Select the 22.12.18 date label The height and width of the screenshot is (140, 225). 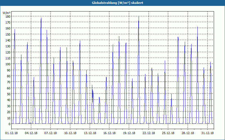click(x=149, y=133)
